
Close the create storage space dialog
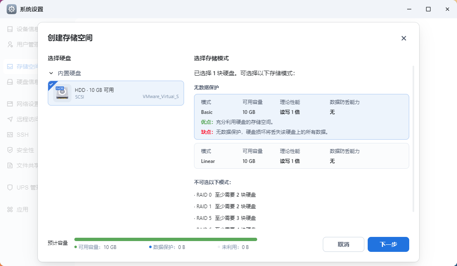tap(404, 38)
